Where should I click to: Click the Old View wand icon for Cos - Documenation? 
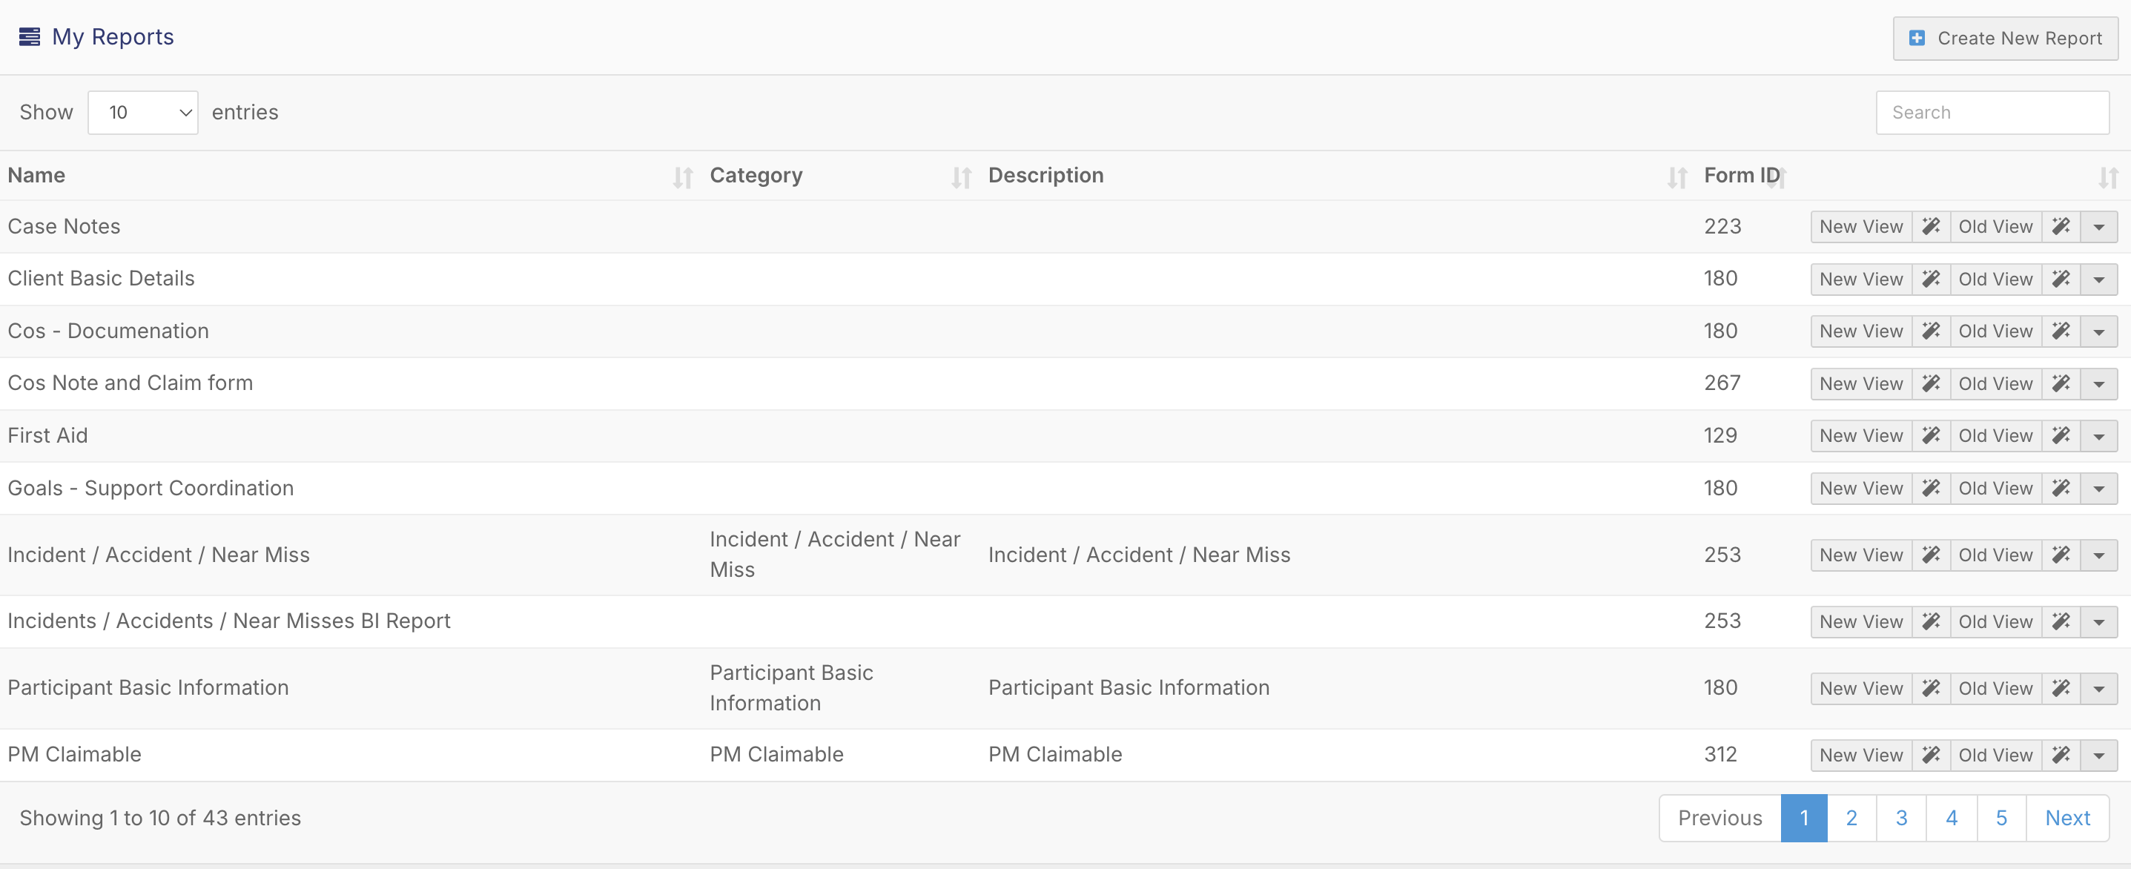[2061, 332]
